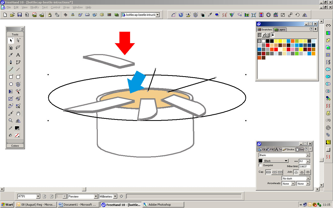The width and height of the screenshot is (333, 208).
Task: Open the Modify menu
Action: click(x=34, y=7)
